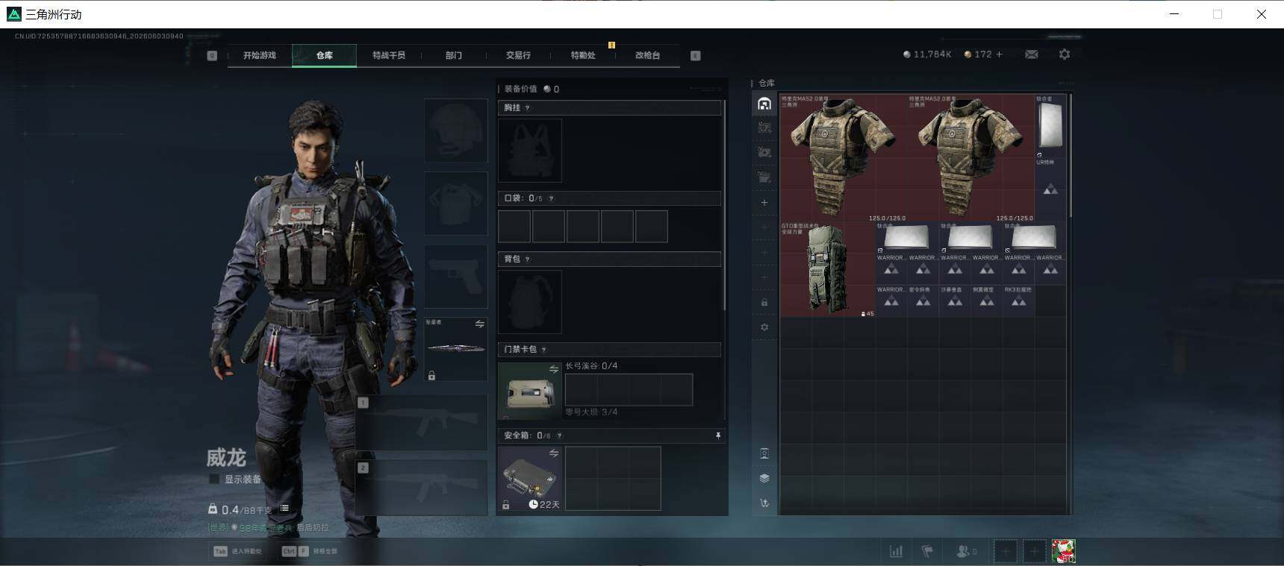Click the 背包 backpack slot
The image size is (1284, 566).
click(530, 302)
